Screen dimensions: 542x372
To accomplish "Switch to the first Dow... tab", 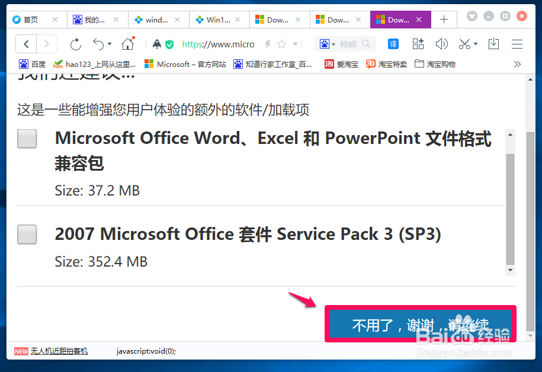I will [278, 20].
